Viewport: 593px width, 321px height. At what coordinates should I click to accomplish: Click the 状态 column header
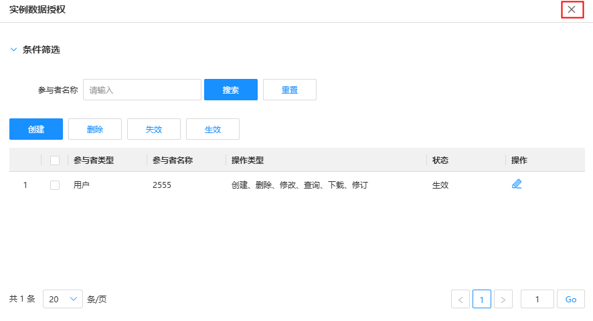(x=440, y=160)
